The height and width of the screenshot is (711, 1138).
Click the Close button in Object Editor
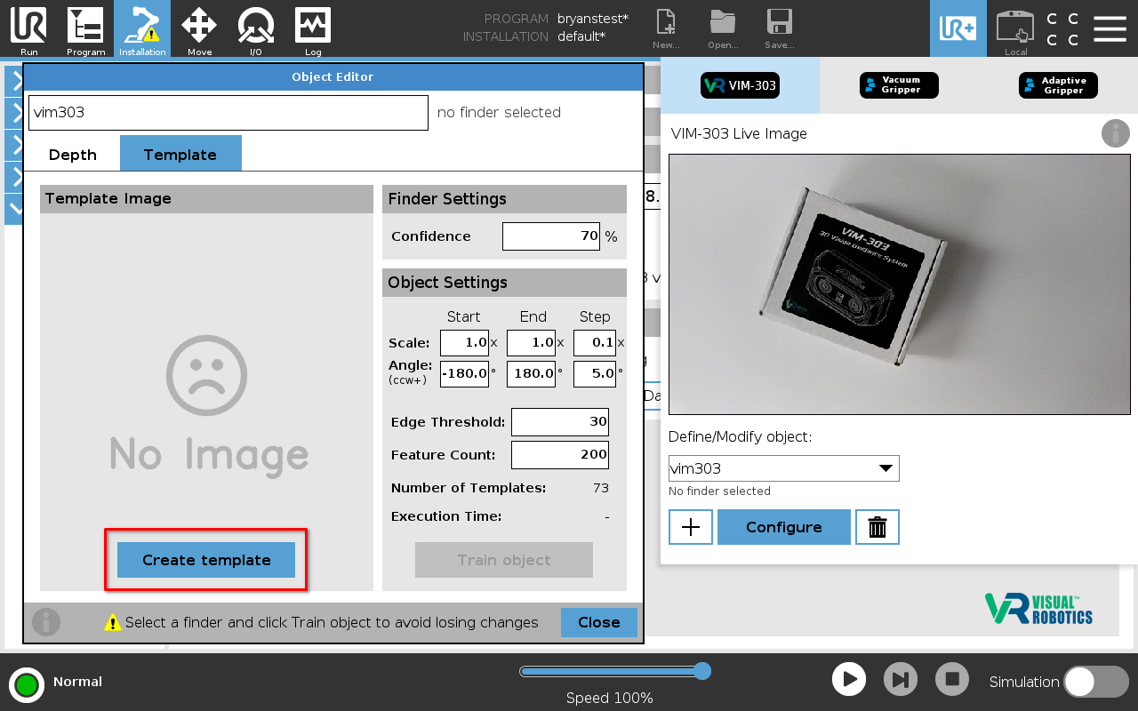coord(599,622)
